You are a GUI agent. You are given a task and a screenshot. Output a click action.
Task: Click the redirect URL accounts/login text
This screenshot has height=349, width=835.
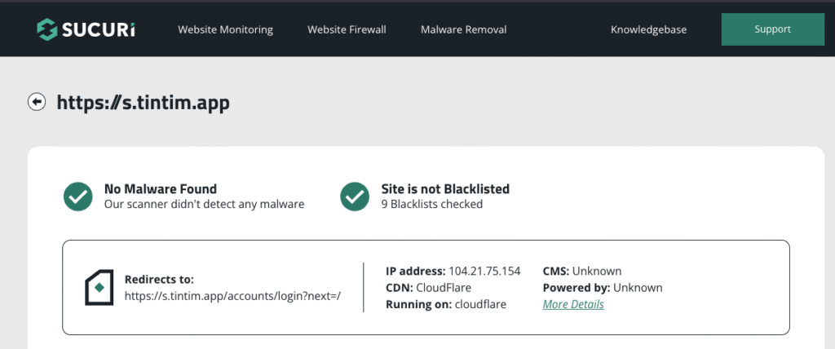tap(232, 296)
